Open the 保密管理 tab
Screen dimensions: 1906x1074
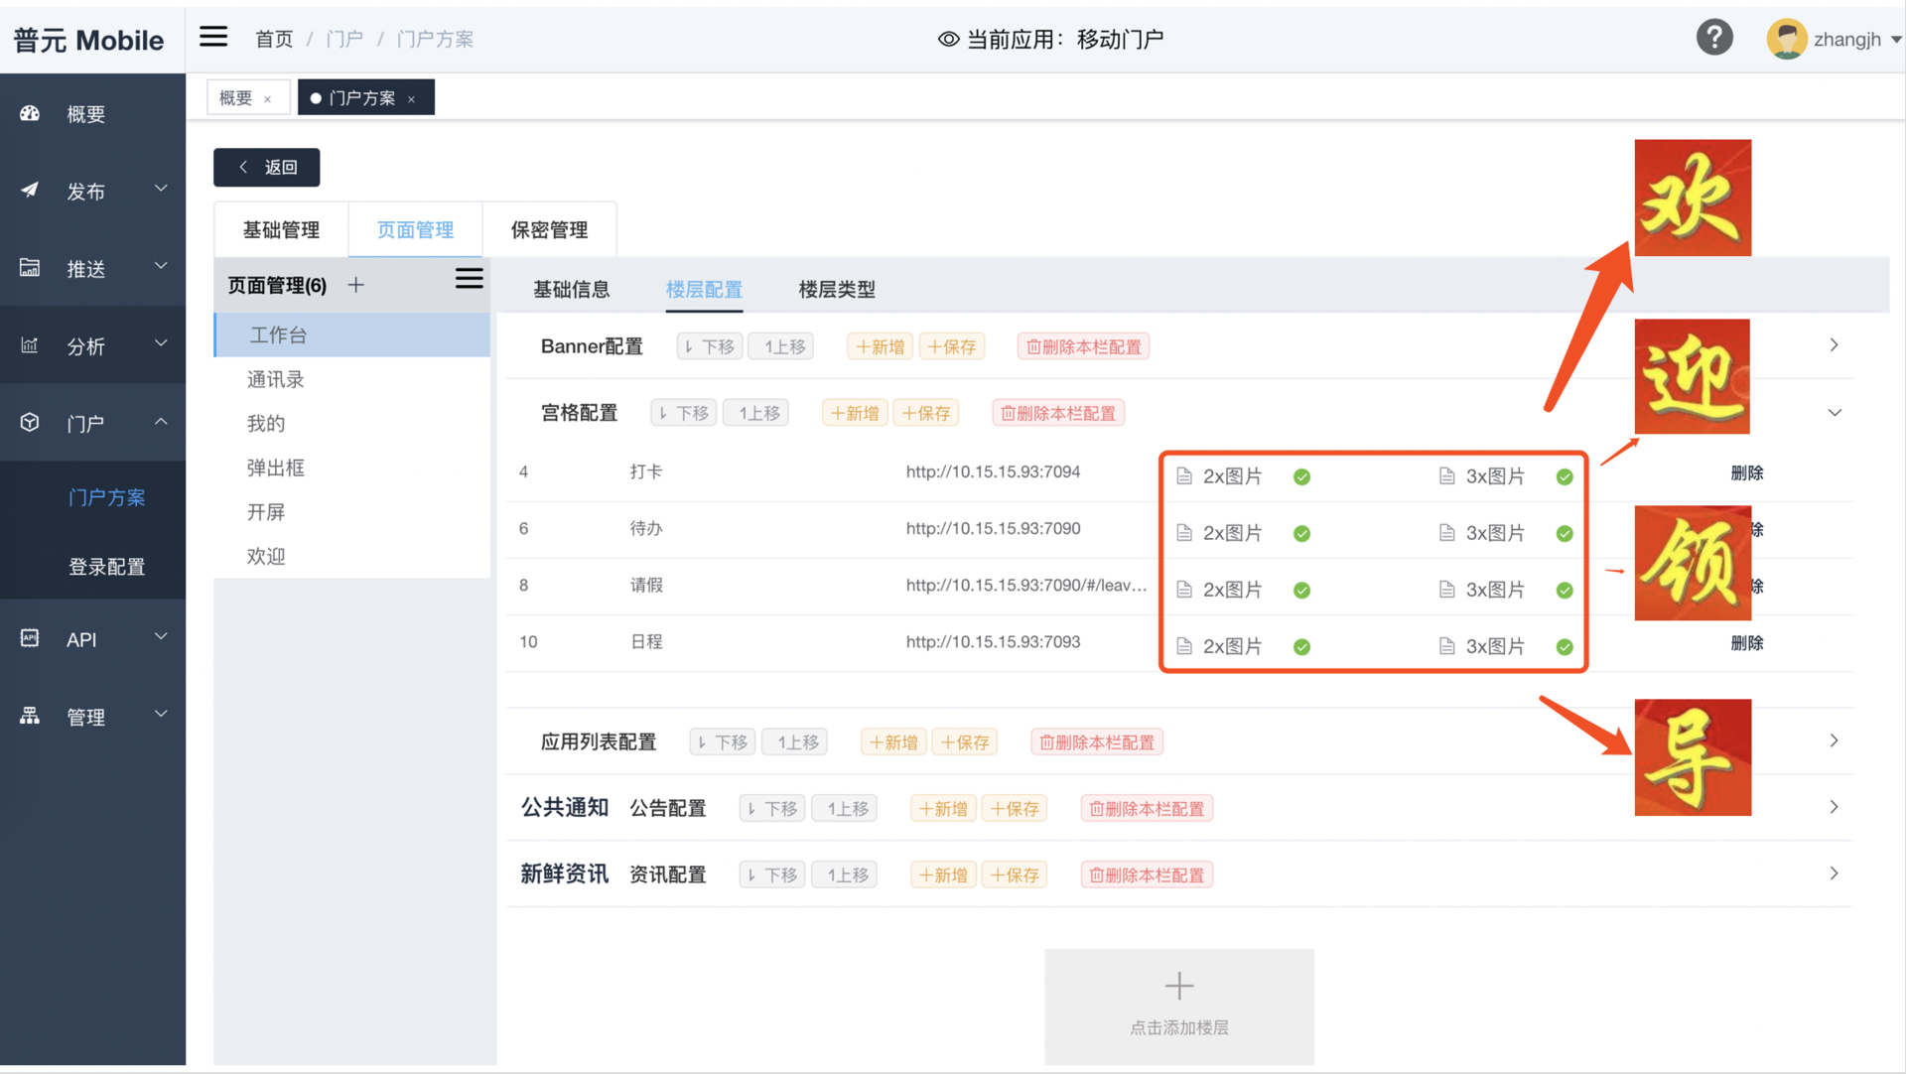(x=549, y=230)
